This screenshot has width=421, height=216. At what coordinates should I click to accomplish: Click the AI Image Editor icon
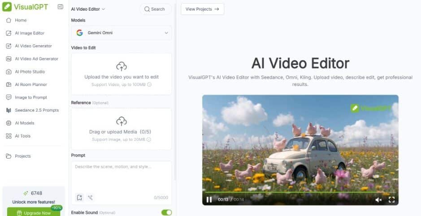click(x=9, y=33)
